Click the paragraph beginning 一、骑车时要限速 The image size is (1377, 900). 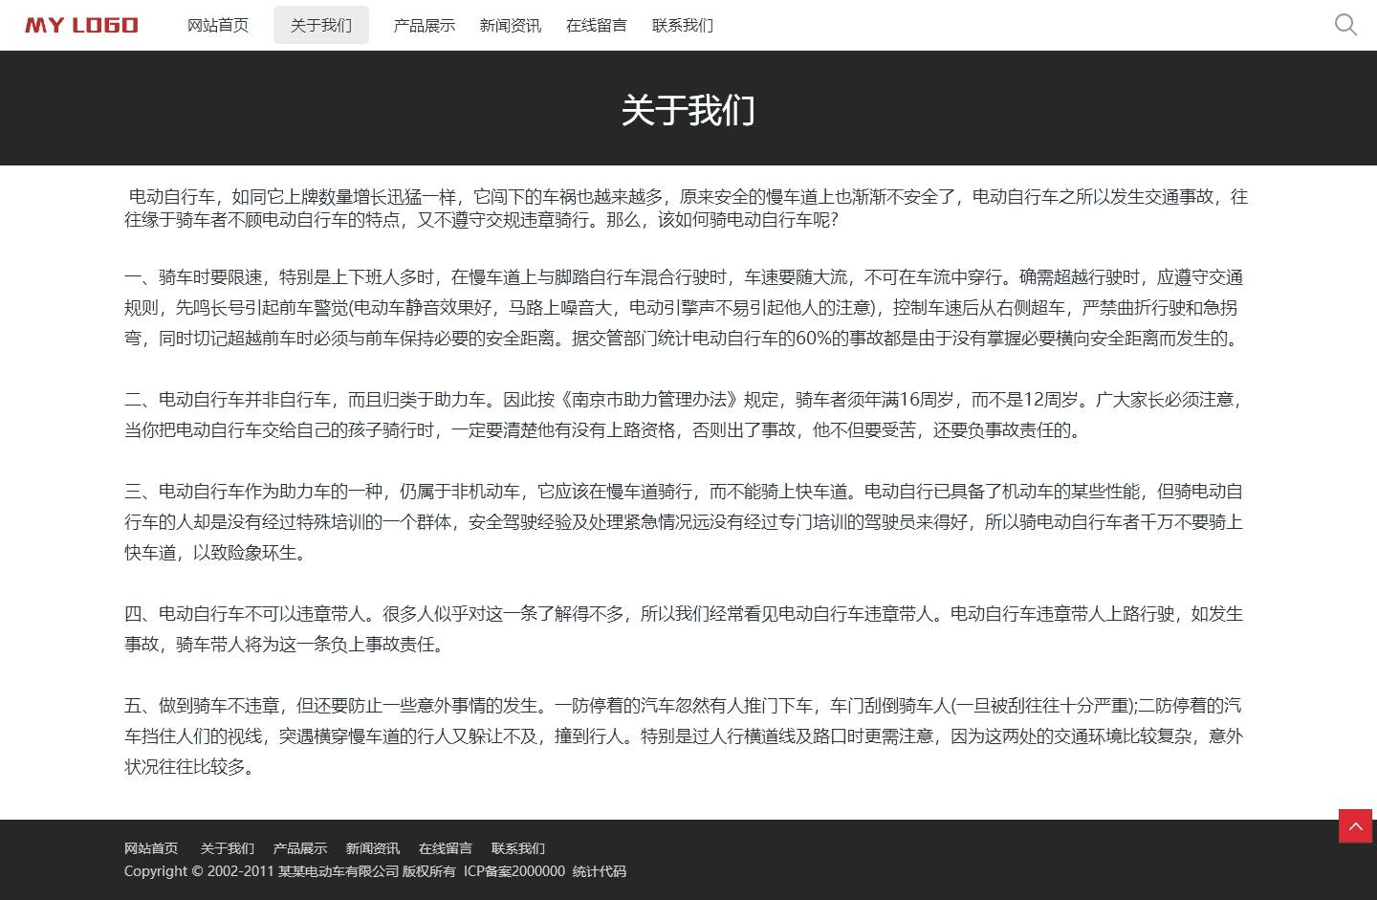pos(684,308)
